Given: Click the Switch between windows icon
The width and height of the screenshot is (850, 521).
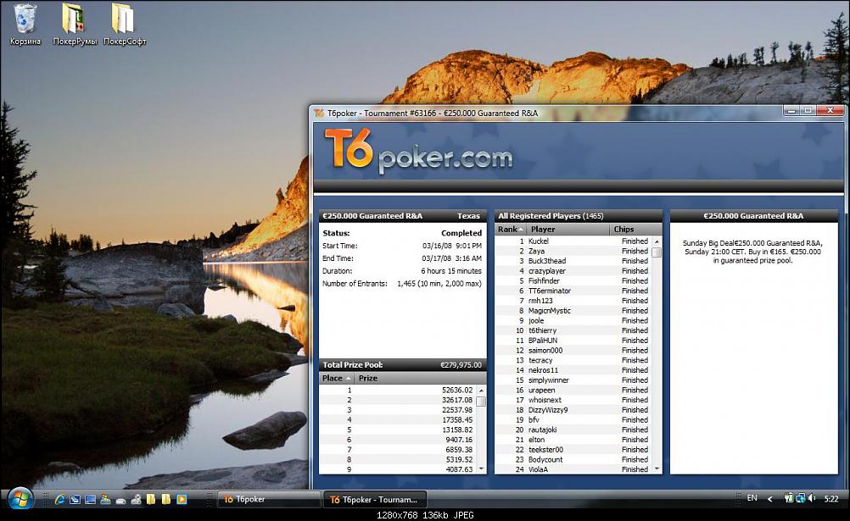Looking at the screenshot, I should [x=75, y=499].
